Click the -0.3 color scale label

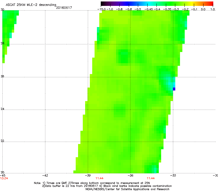176,9
